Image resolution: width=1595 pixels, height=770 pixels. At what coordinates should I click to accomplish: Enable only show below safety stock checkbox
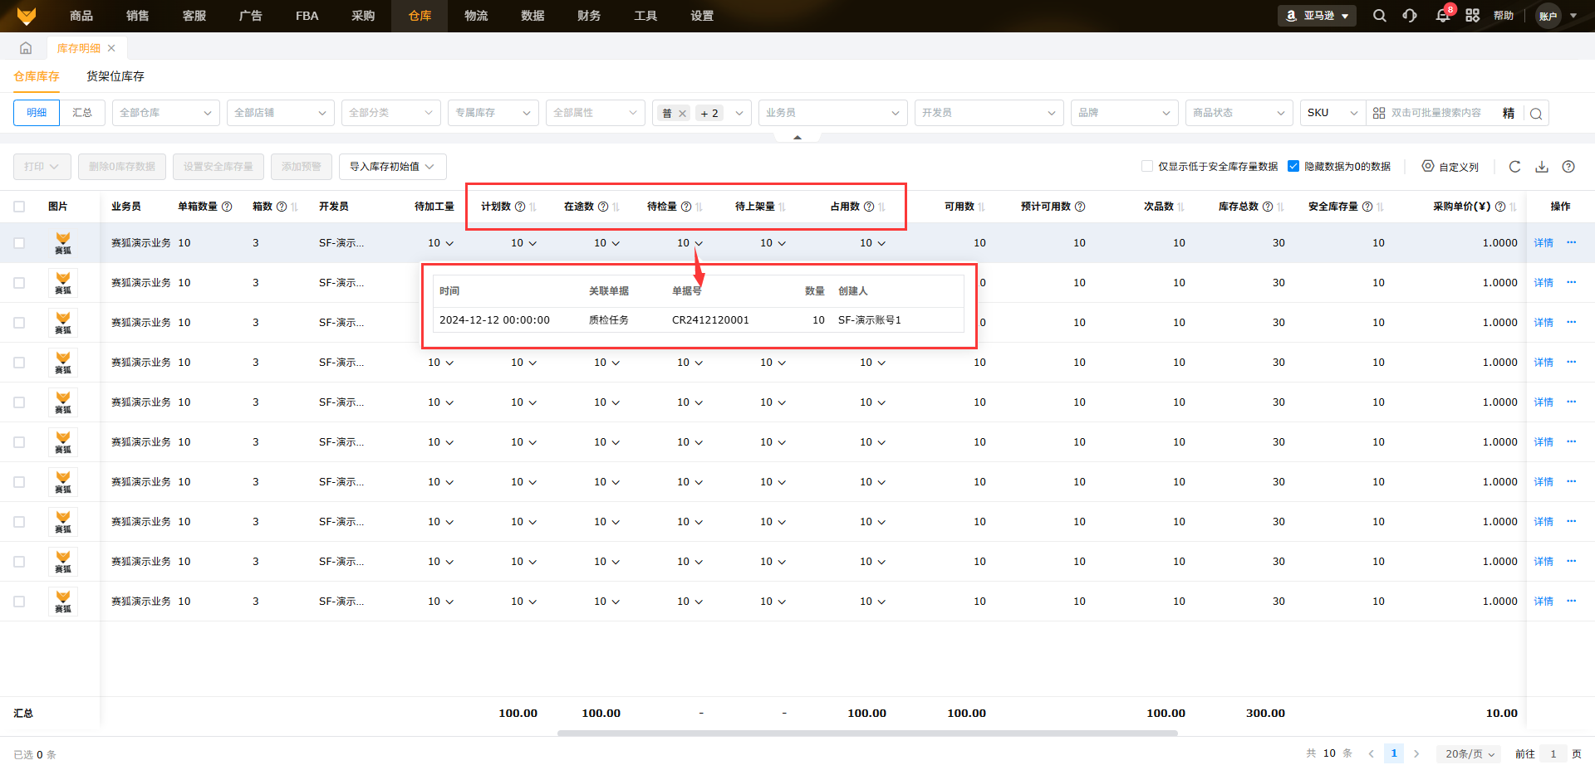coord(1147,167)
